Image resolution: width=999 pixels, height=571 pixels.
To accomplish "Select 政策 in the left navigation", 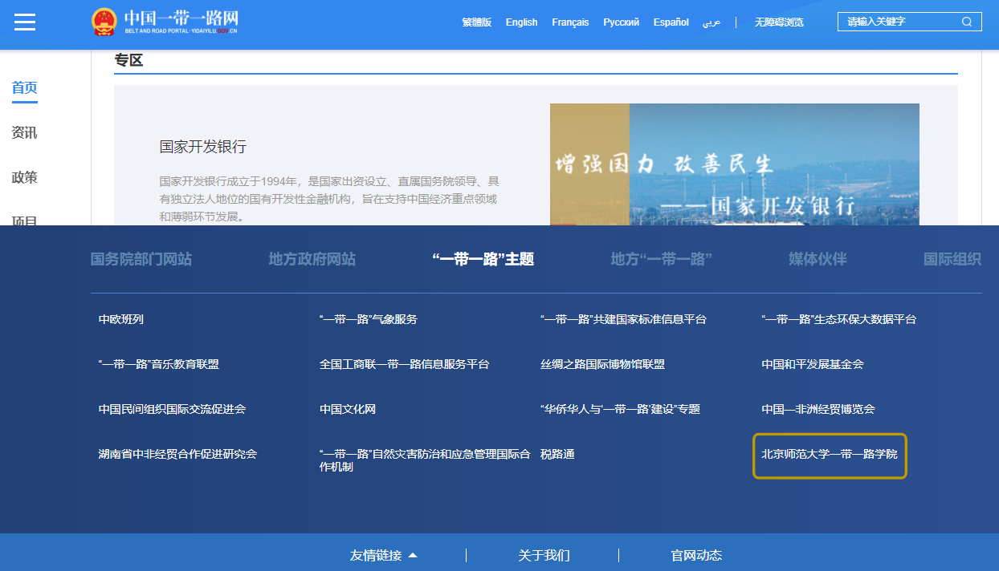I will pyautogui.click(x=25, y=178).
